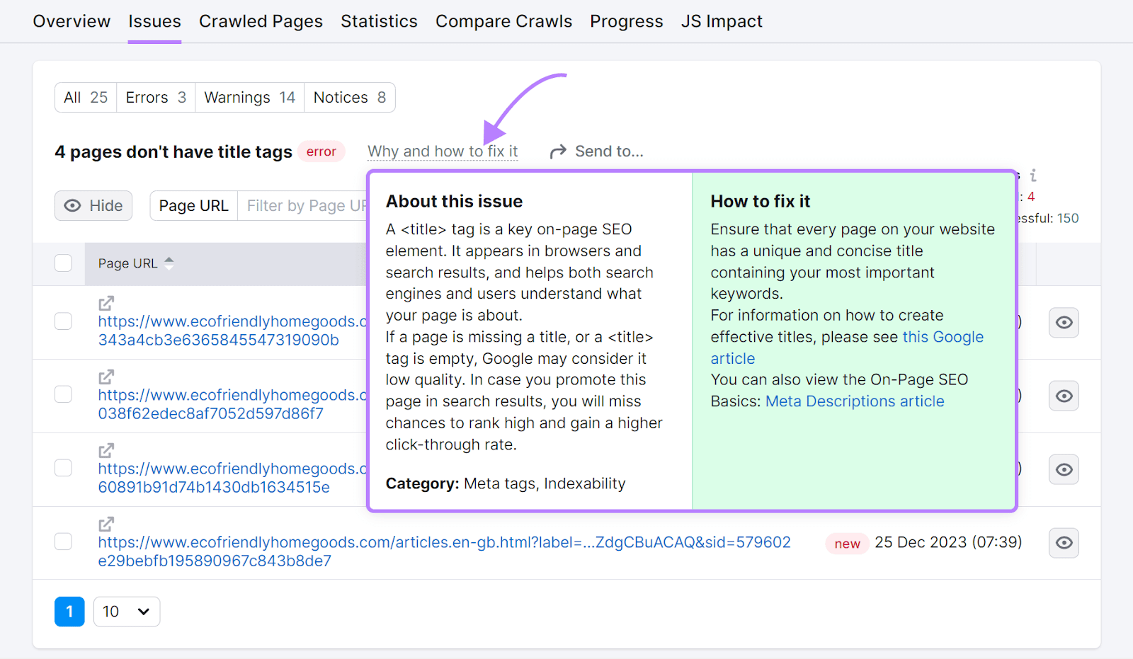Click the info icon beside the tooltip

click(x=1033, y=175)
